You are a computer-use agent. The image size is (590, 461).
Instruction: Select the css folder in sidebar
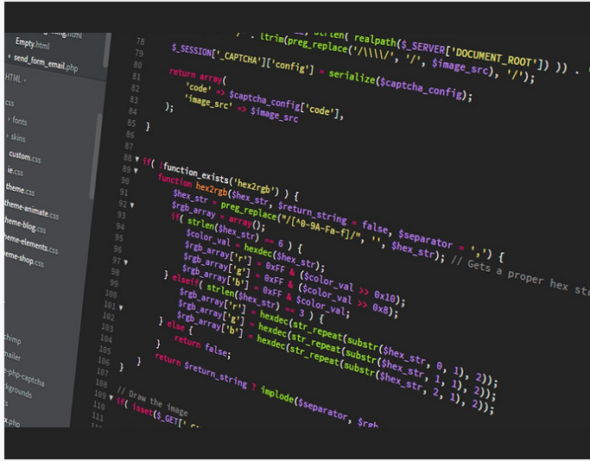10,103
